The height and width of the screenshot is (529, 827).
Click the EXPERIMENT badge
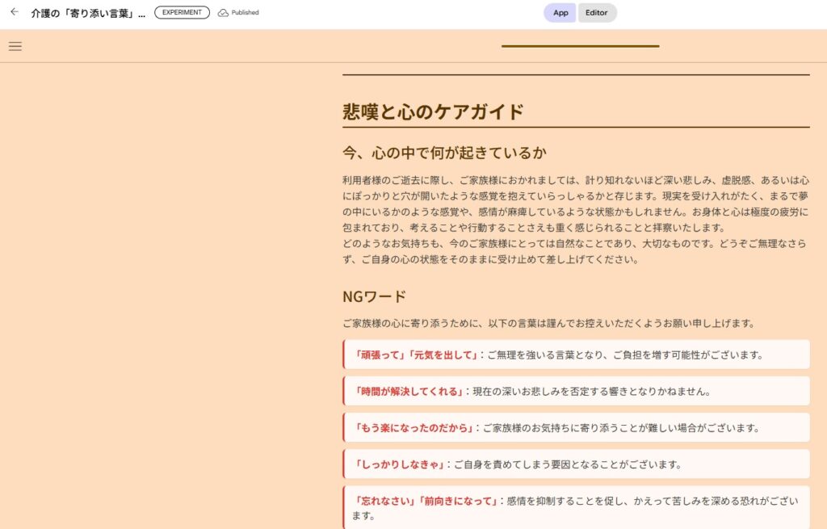coord(182,13)
